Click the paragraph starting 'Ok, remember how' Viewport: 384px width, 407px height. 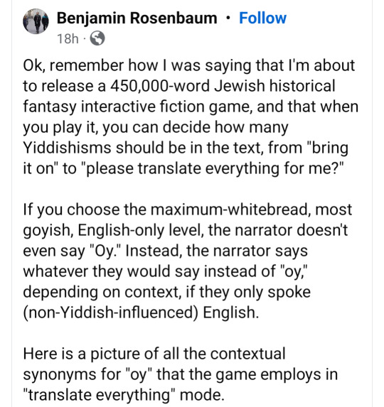[x=191, y=116]
